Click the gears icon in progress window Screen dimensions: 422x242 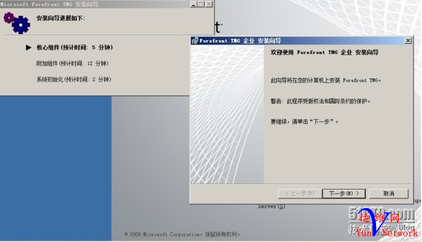[x=16, y=23]
